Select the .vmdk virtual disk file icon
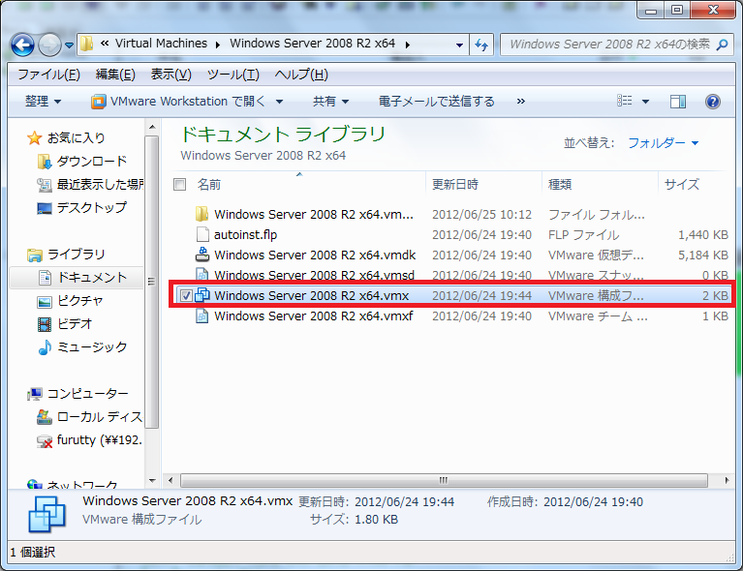 pos(202,255)
